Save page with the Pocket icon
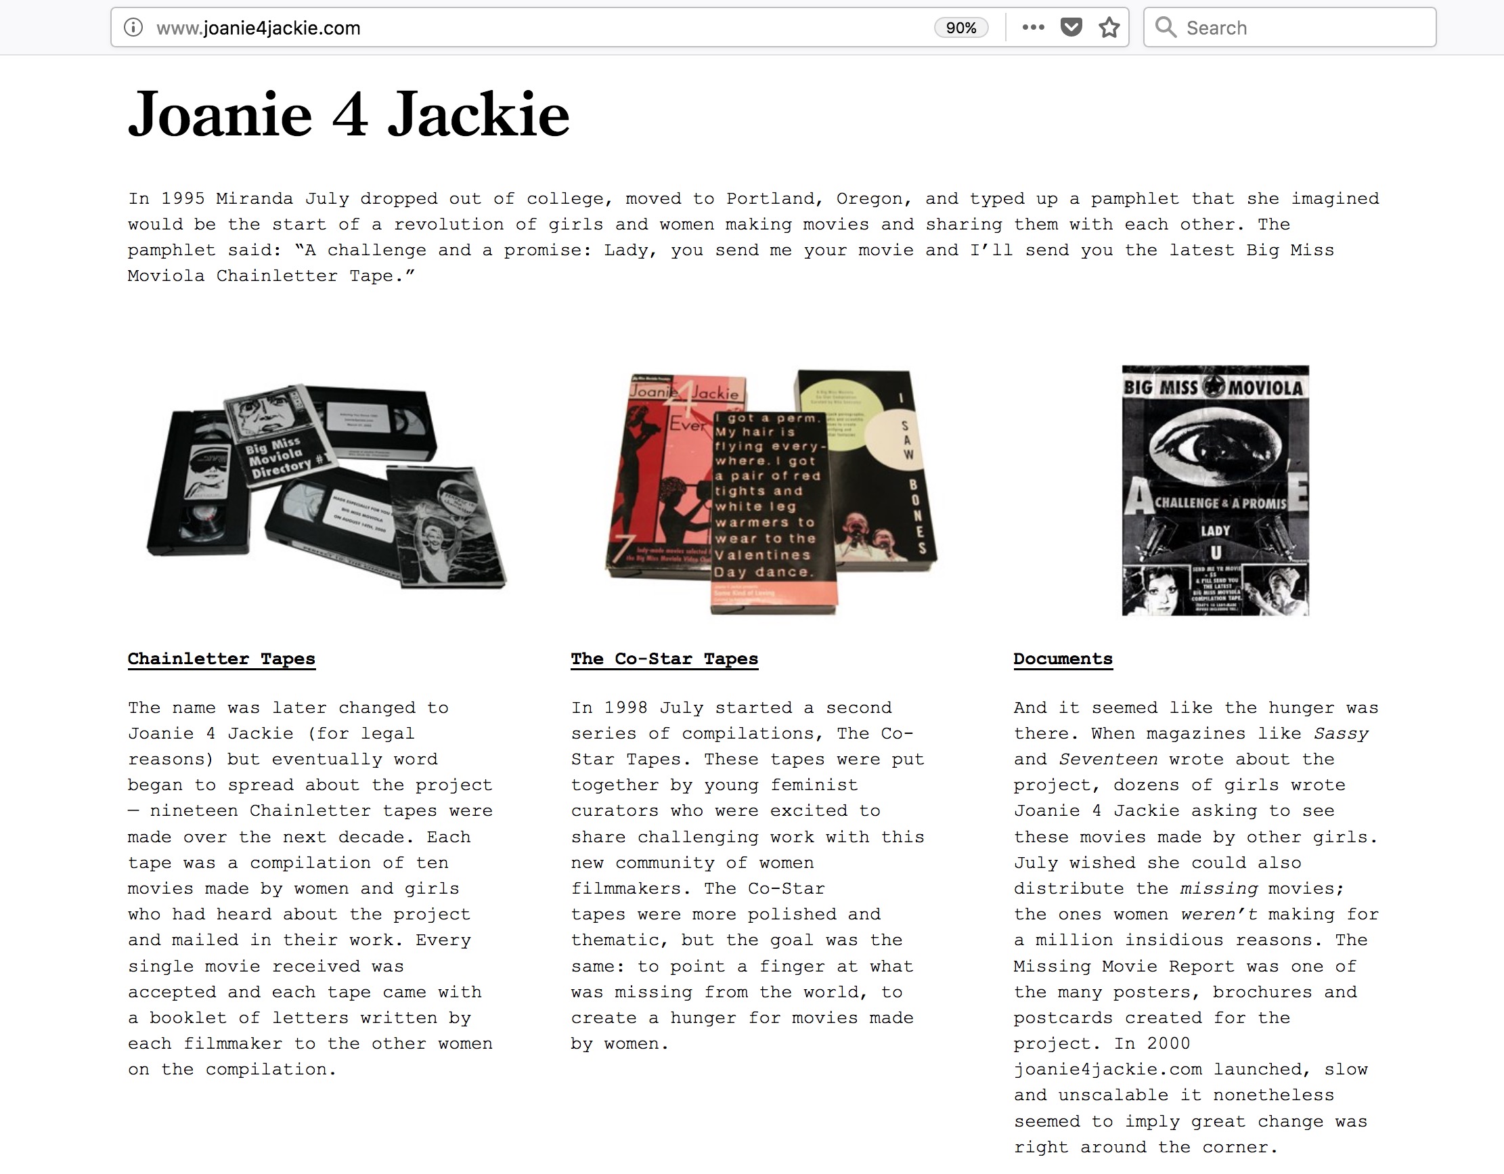 (1071, 28)
